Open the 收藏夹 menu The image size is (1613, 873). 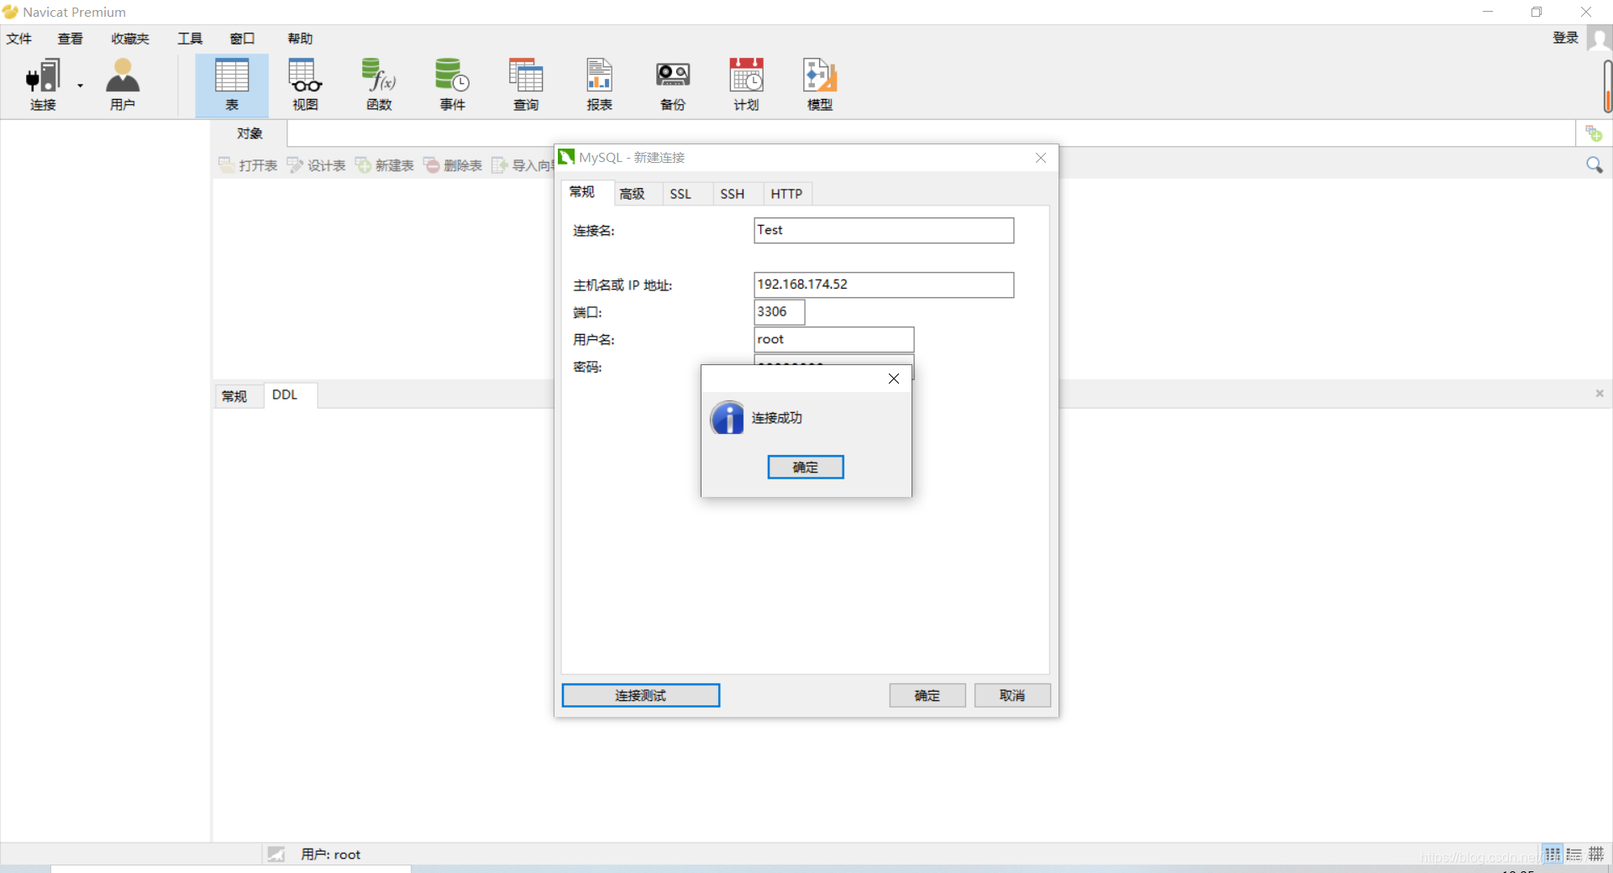click(130, 39)
